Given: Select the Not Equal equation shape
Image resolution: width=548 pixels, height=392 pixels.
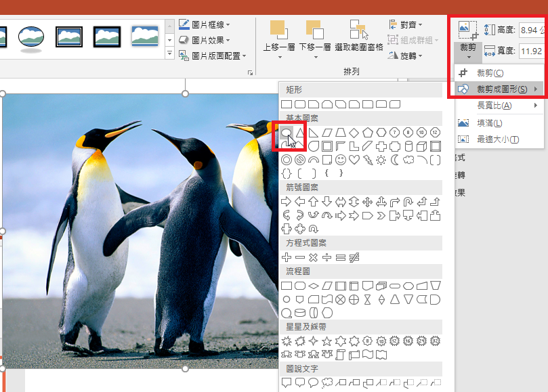Looking at the screenshot, I should pos(354,257).
